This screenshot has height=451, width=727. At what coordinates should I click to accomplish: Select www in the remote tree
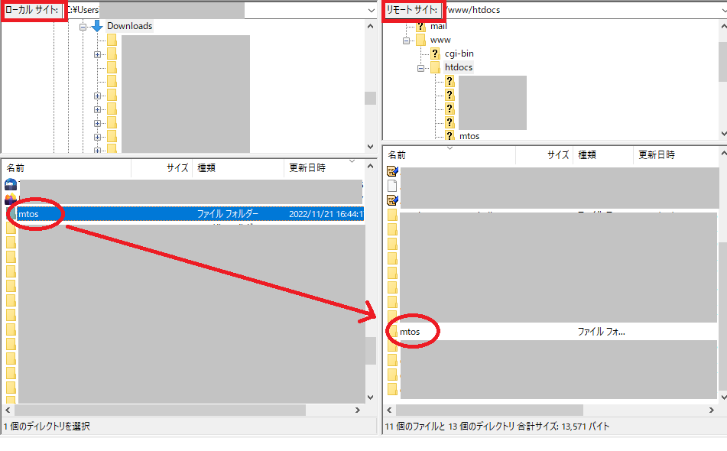click(x=440, y=40)
